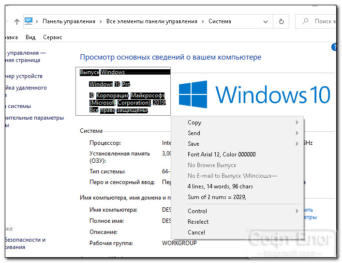Click the Рабочая группа: label
The image size is (342, 263).
click(111, 243)
